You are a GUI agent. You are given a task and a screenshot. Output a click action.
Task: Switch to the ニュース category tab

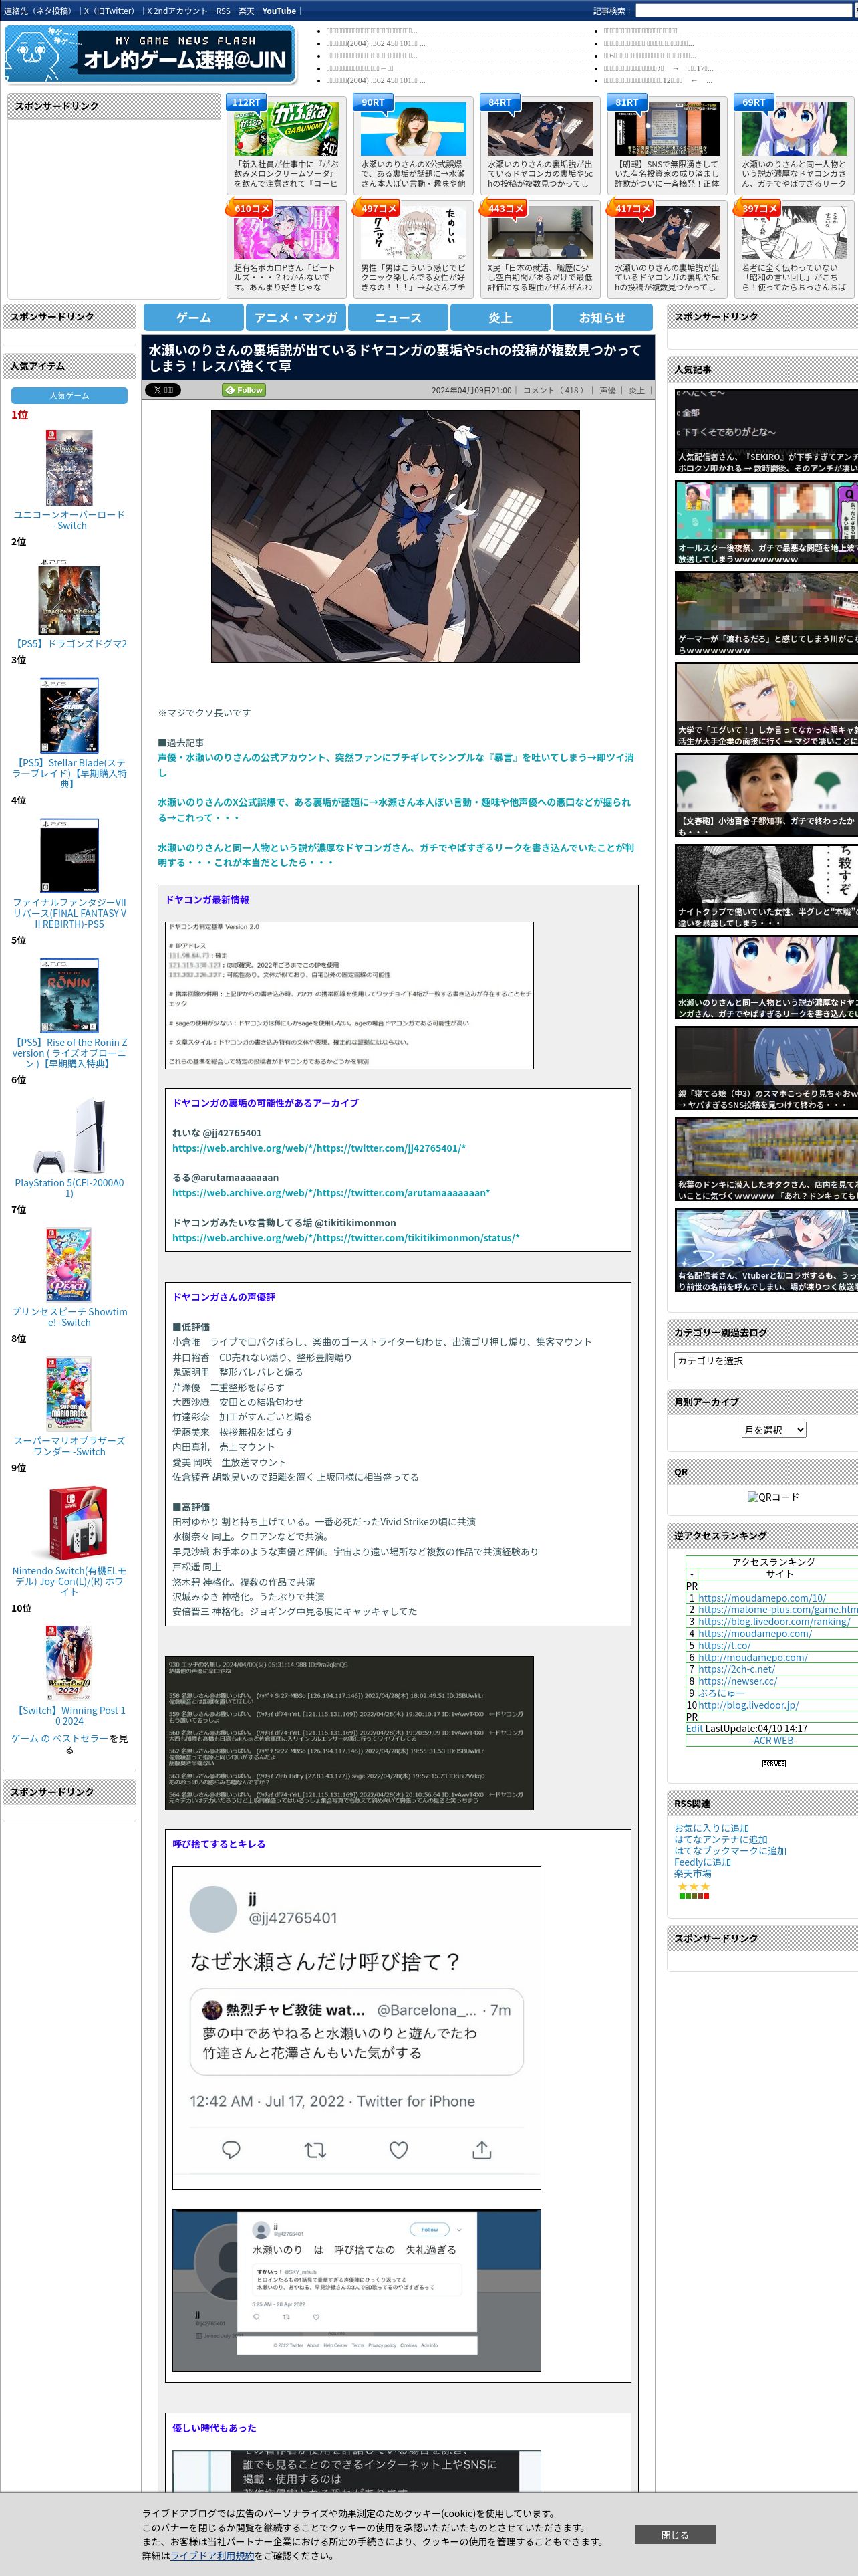[x=398, y=317]
